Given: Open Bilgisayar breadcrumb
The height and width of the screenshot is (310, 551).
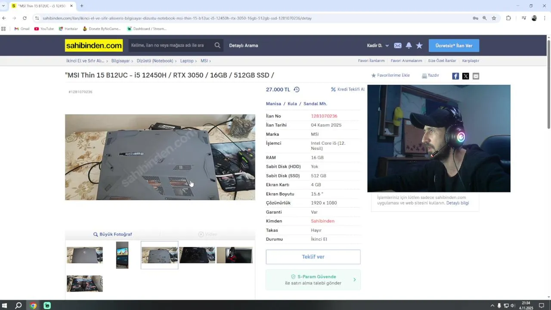Looking at the screenshot, I should pyautogui.click(x=121, y=61).
